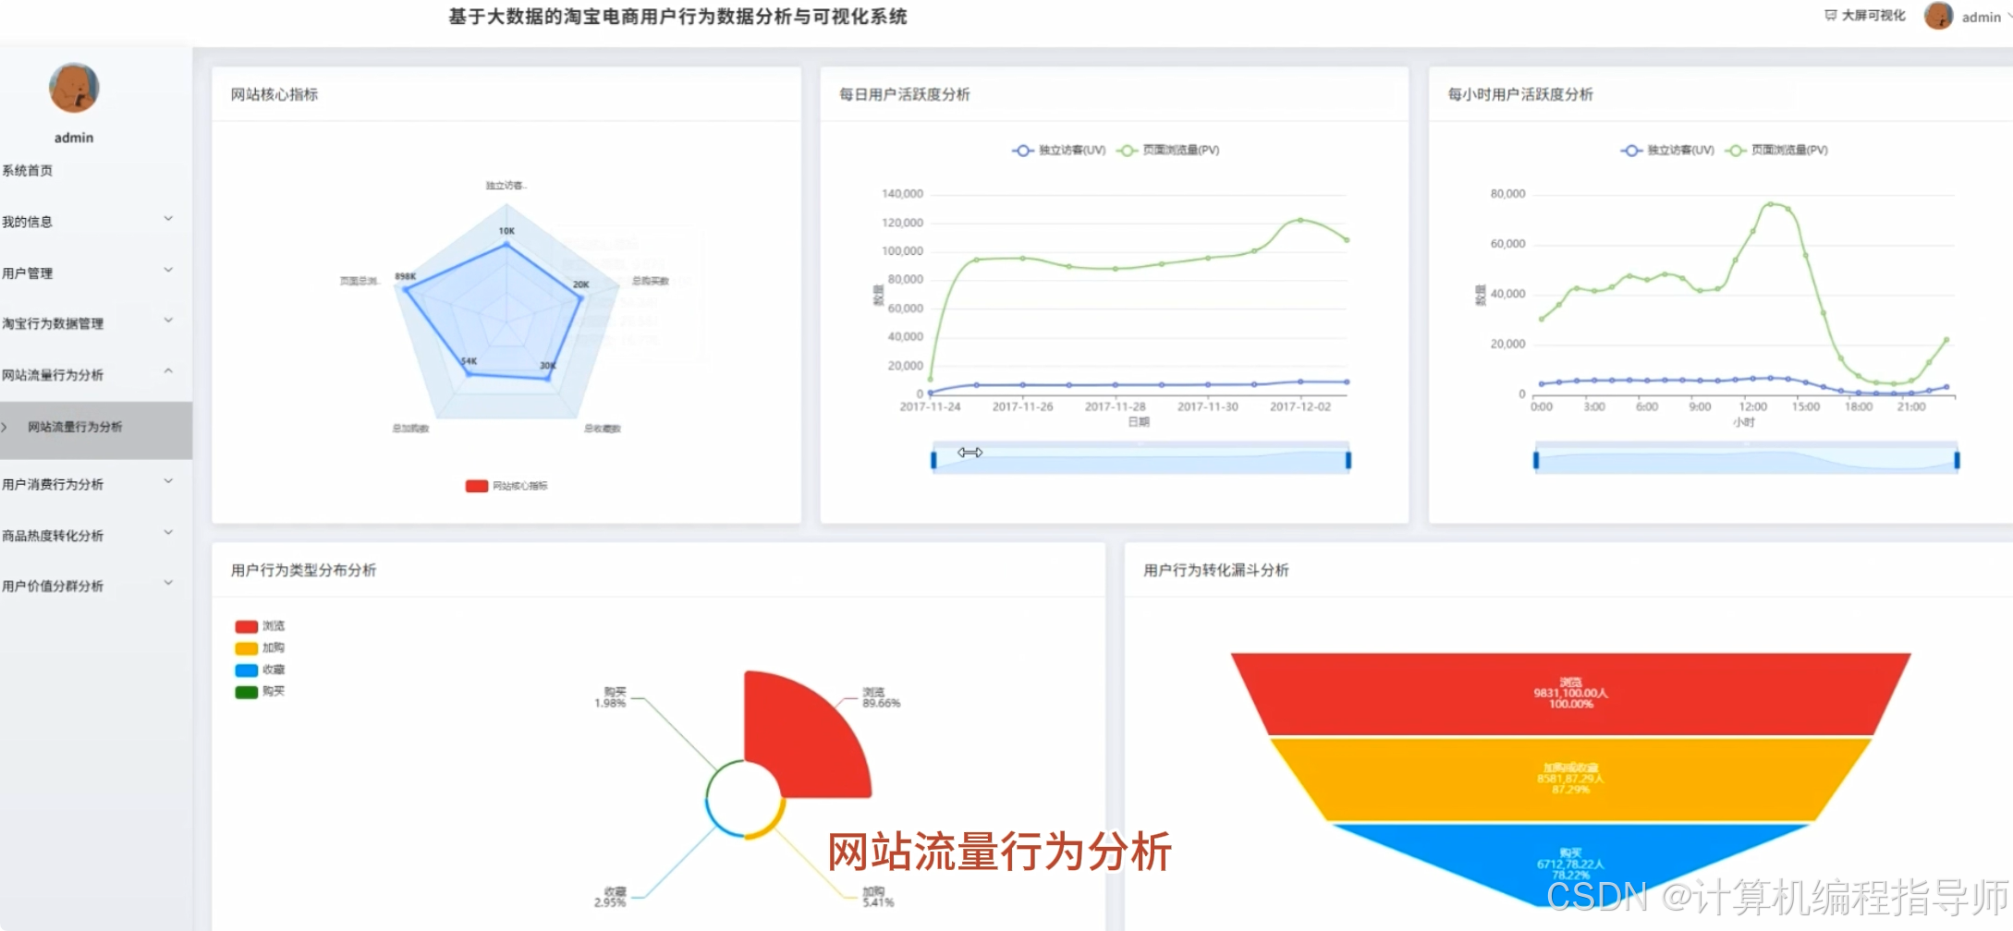Click the 2017-12-02 axis label on daily chart

[1300, 406]
